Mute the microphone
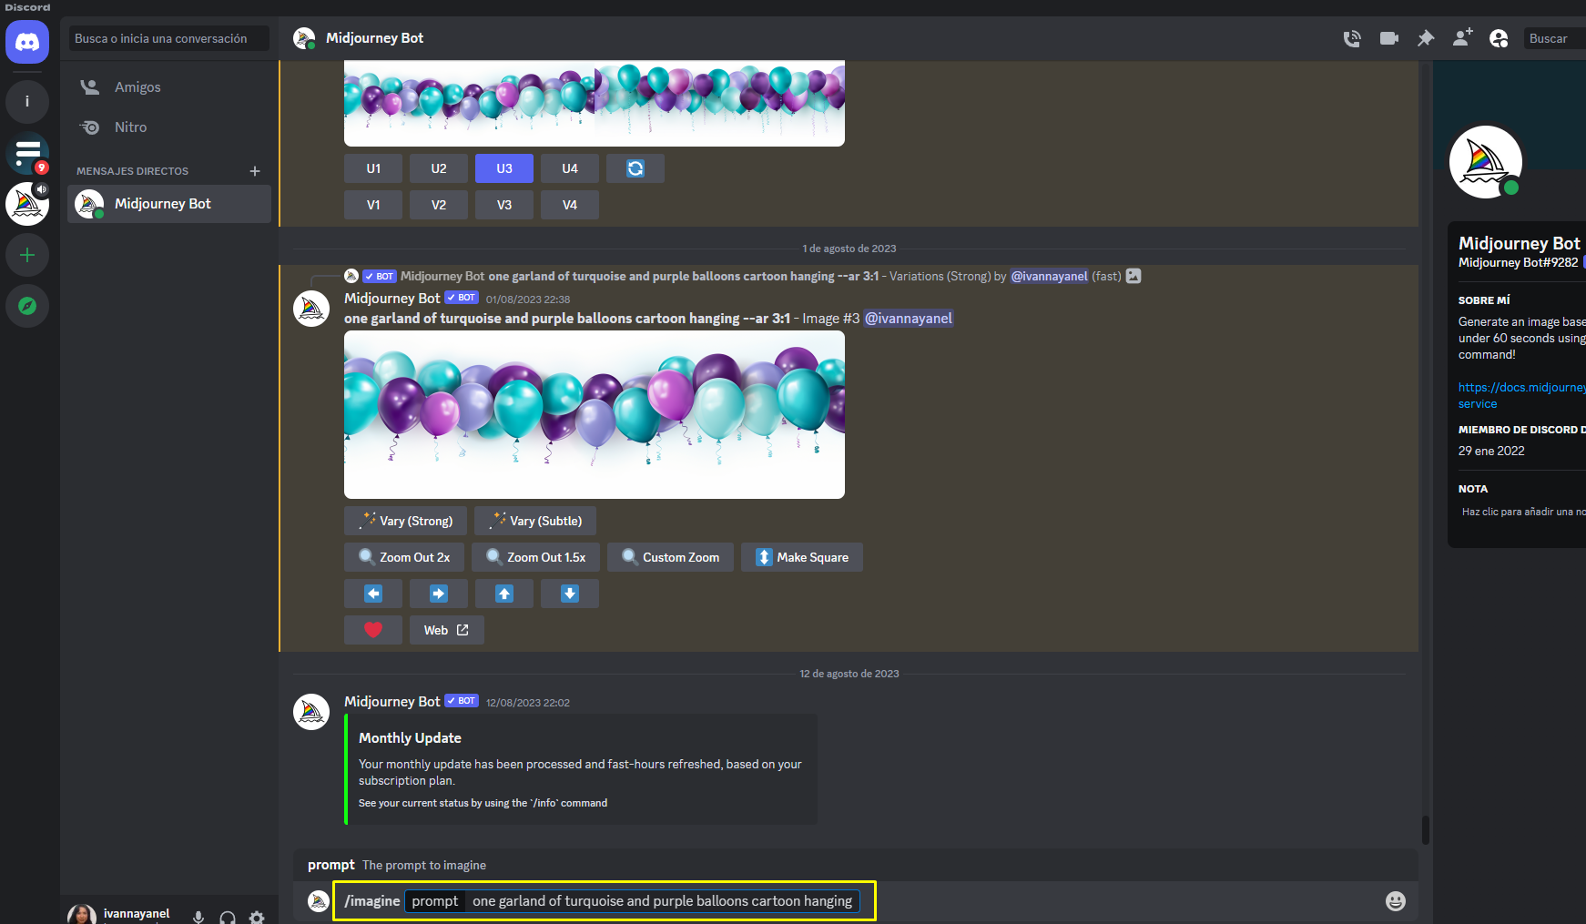 click(x=198, y=917)
